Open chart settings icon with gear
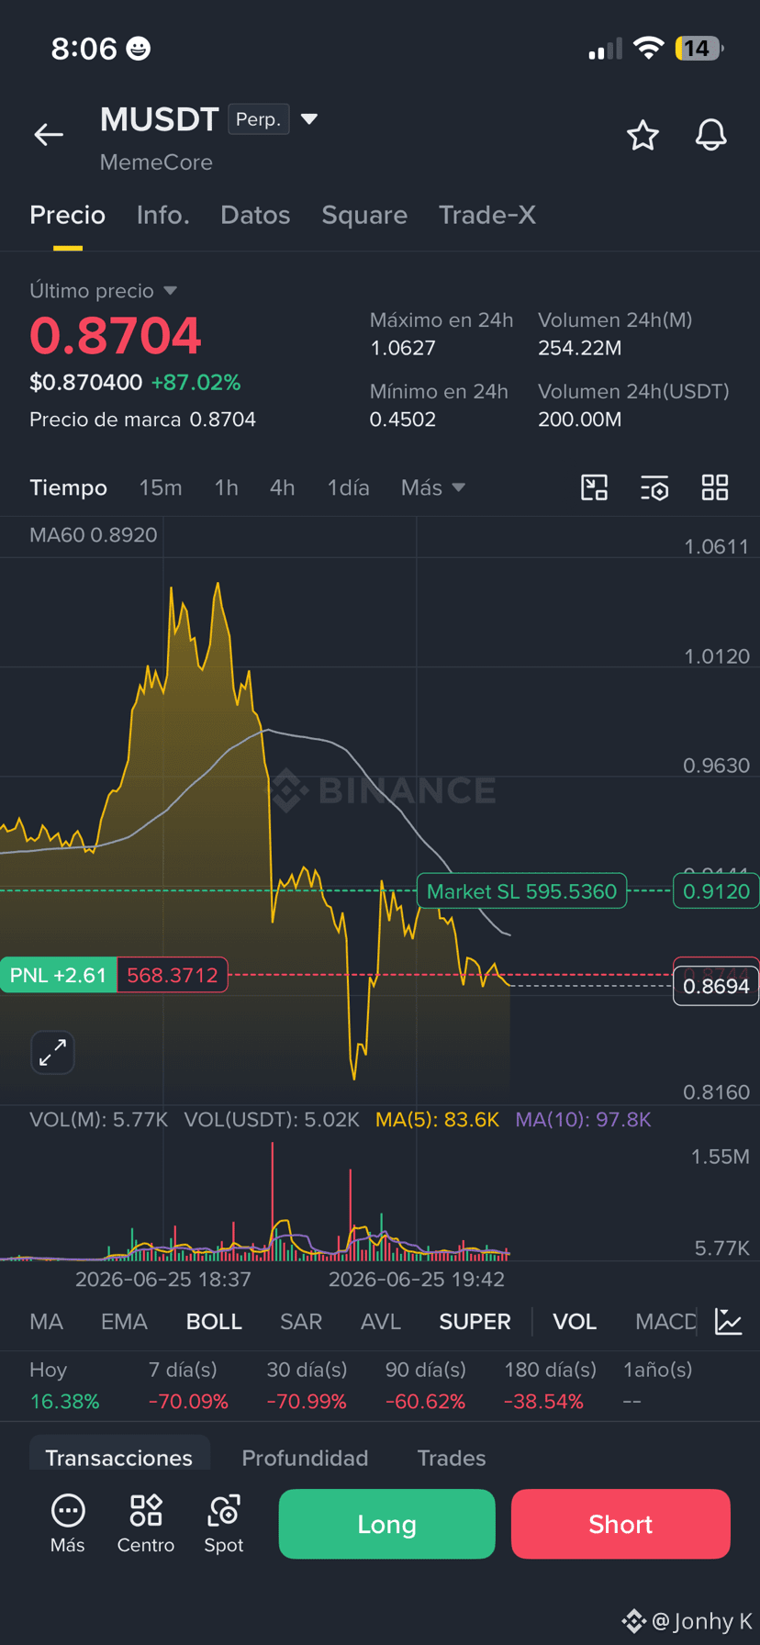Screen dimensions: 760x1645 (654, 487)
